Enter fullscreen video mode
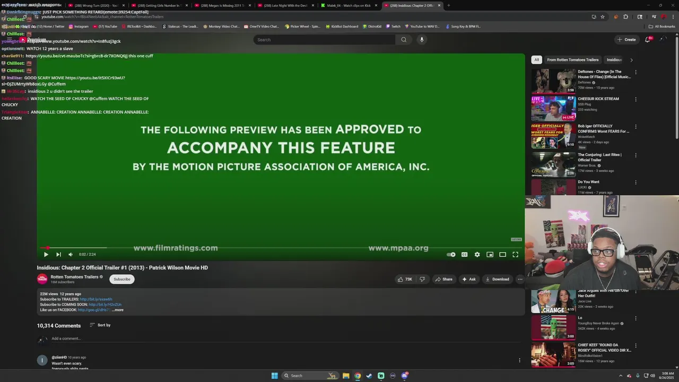 tap(515, 255)
